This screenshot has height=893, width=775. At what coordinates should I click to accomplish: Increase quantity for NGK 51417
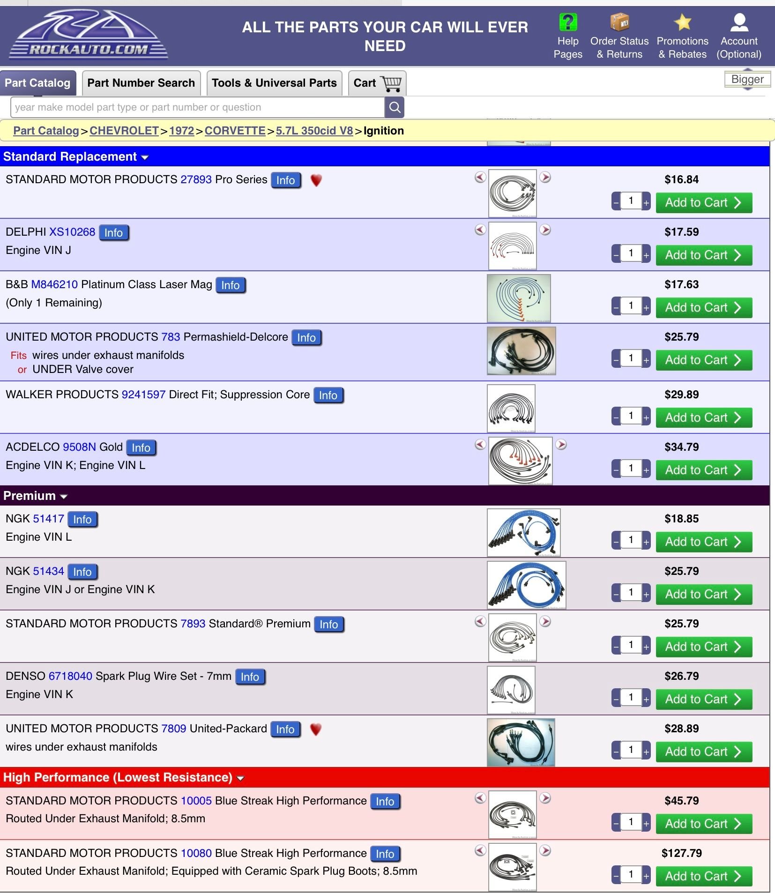646,542
